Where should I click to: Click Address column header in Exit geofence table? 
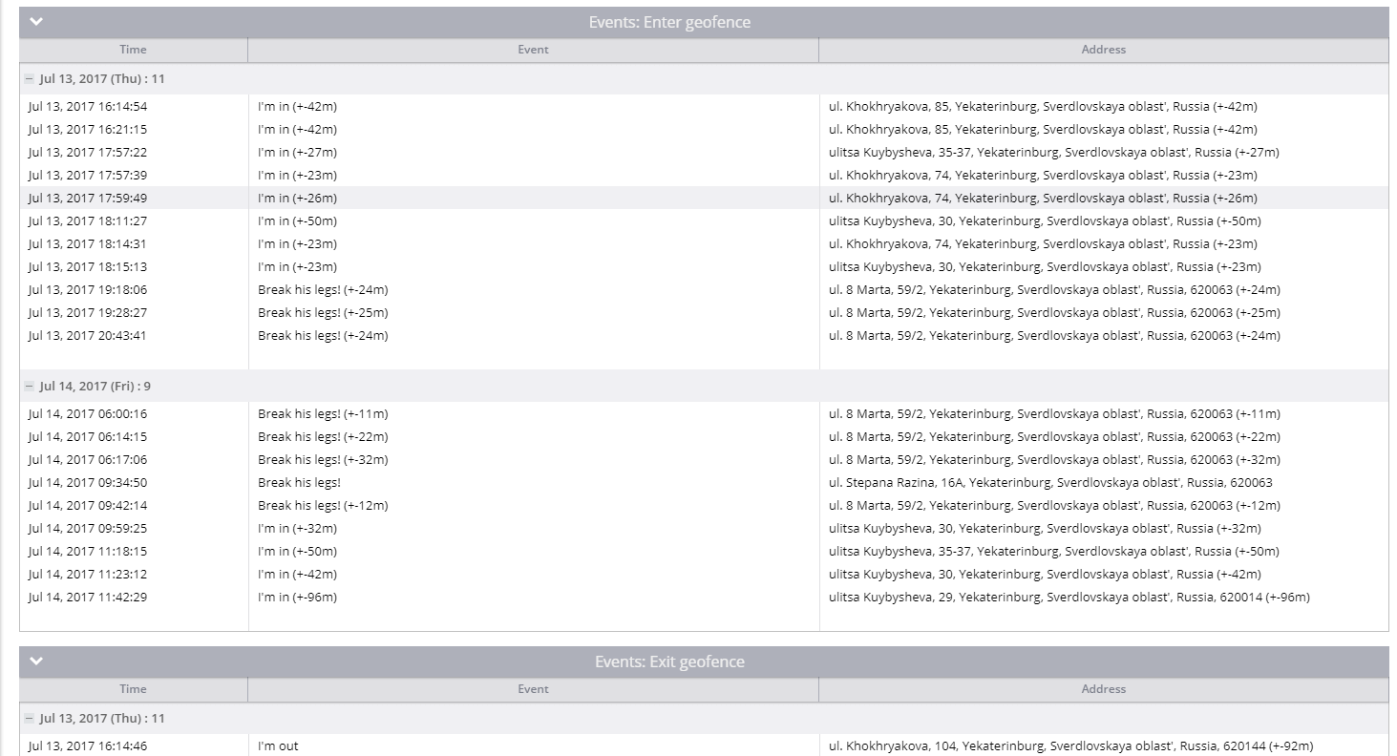click(x=1103, y=689)
